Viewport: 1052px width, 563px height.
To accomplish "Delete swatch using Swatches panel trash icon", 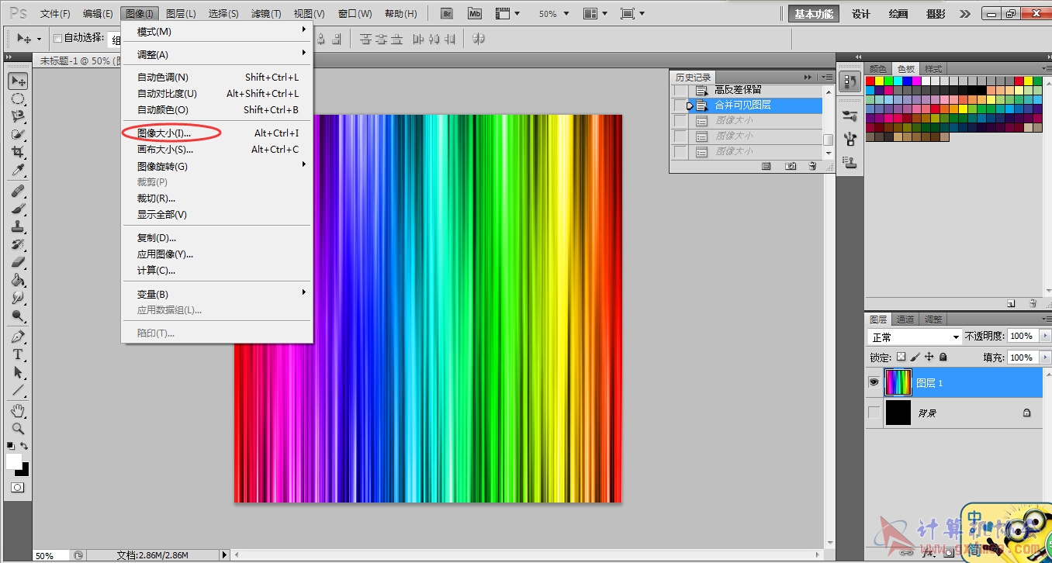I will tap(1033, 303).
